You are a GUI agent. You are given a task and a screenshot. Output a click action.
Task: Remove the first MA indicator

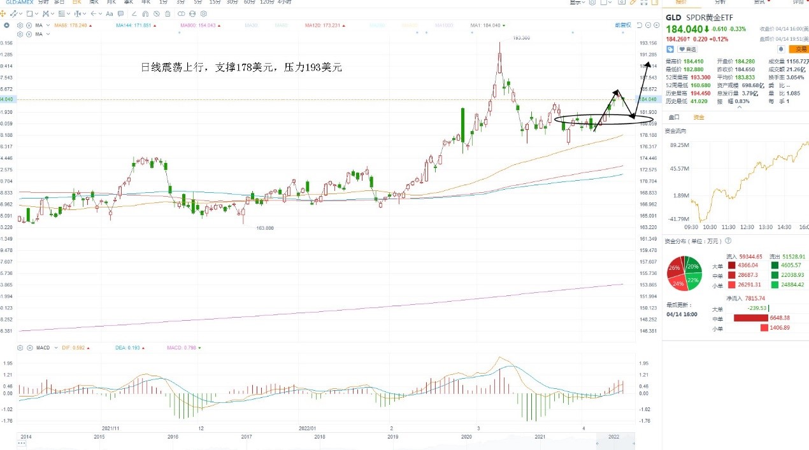point(29,25)
